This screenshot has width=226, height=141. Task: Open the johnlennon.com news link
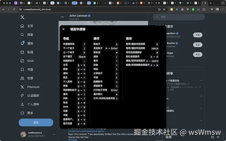click(x=86, y=131)
